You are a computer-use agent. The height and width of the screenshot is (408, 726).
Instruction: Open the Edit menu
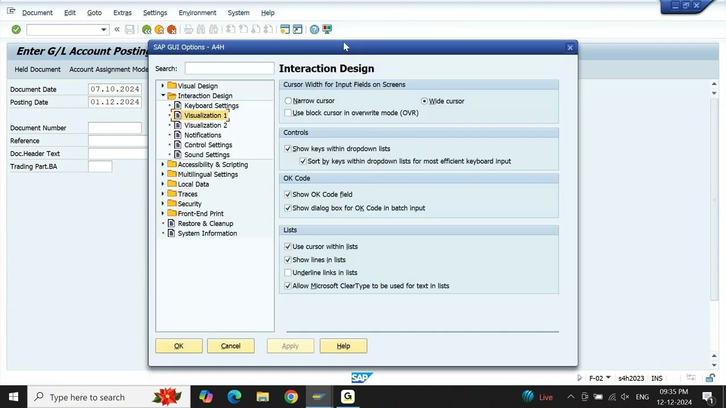coord(70,12)
